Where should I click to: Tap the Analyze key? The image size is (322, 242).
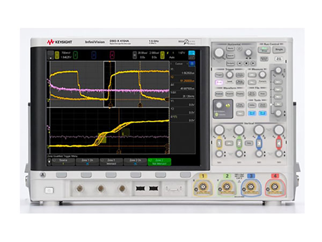pyautogui.click(x=219, y=94)
